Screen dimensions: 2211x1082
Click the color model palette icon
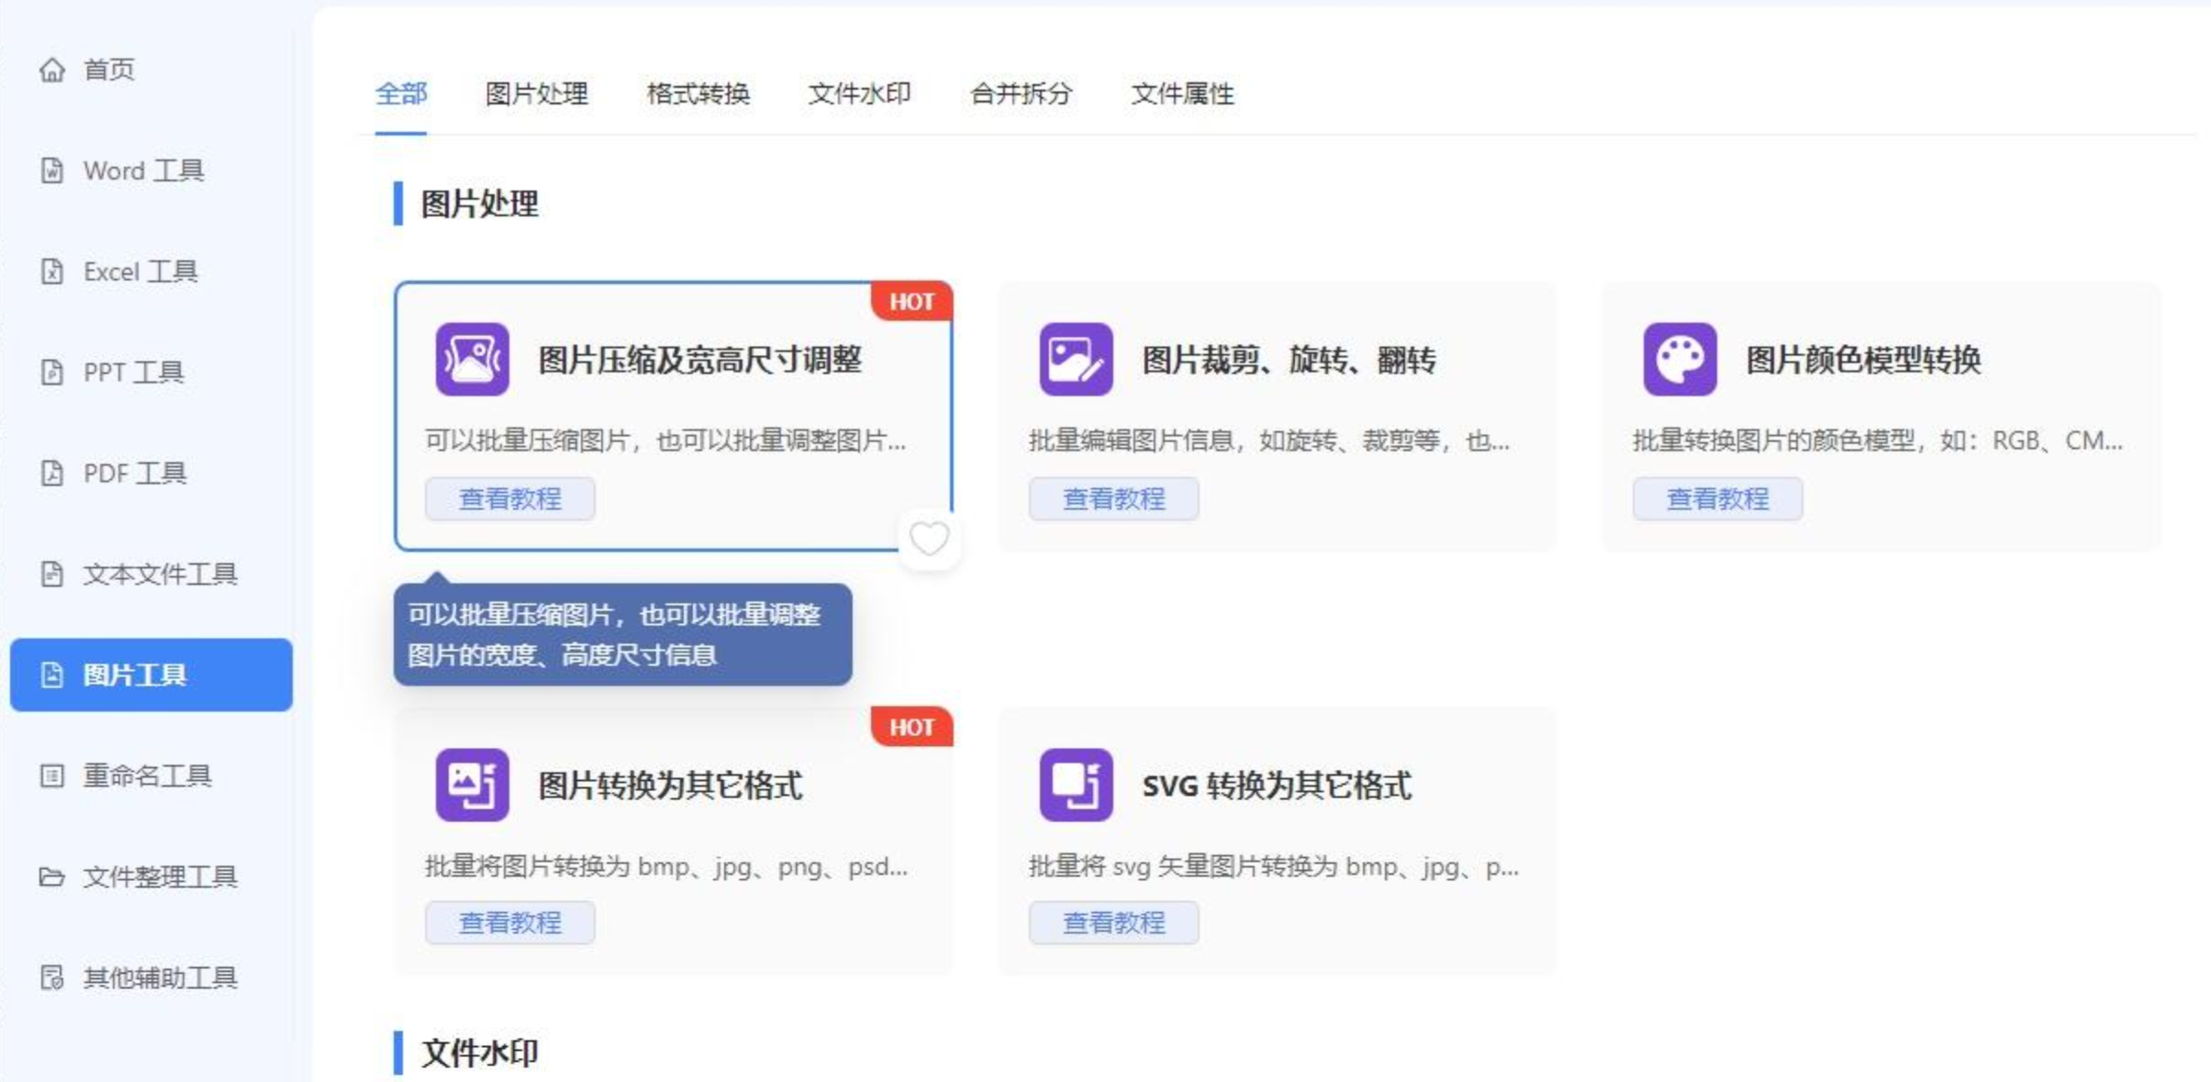tap(1680, 359)
